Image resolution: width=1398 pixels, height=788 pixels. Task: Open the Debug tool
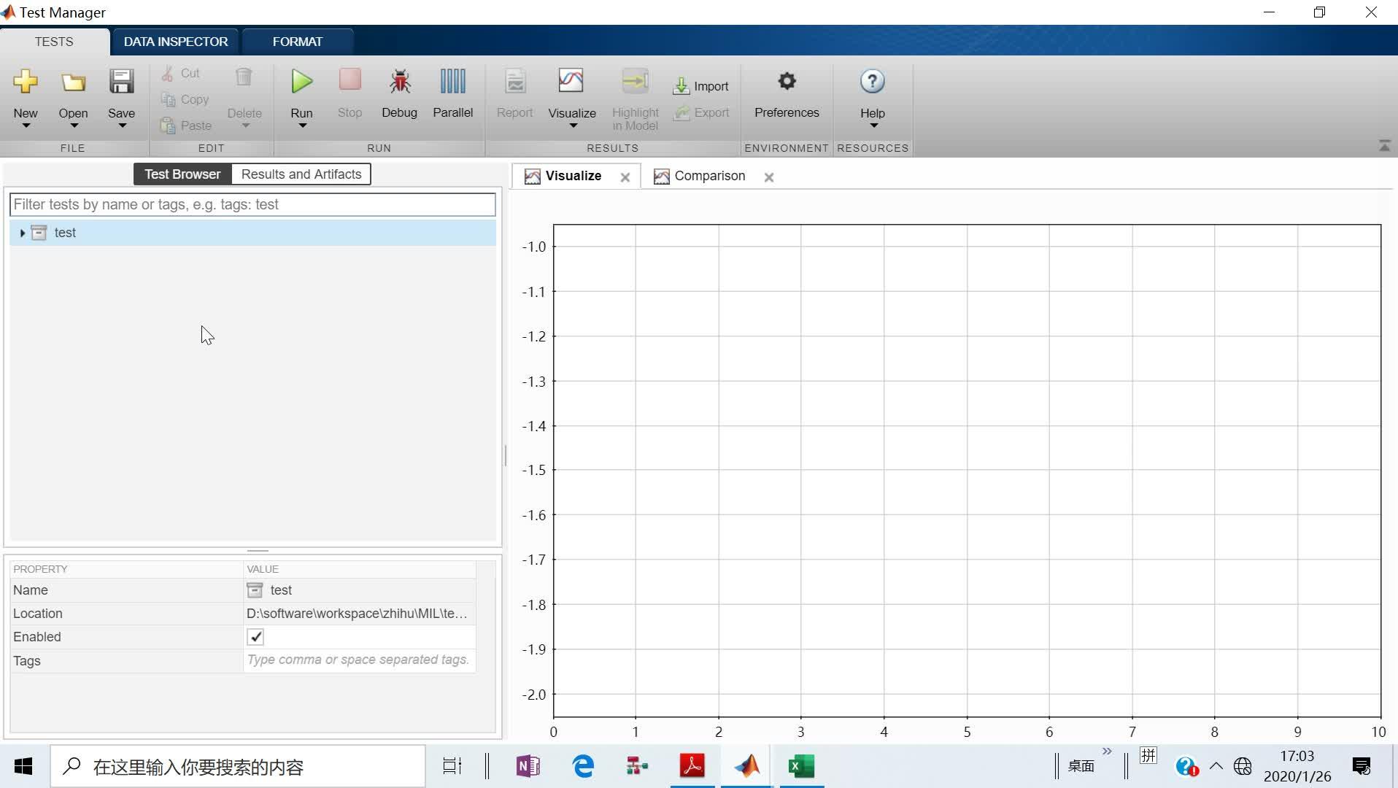pyautogui.click(x=399, y=93)
